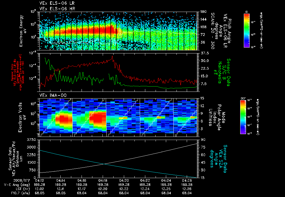Click the "DEF" label above the color bar
Viewport: 285px width, 197px height.
243,98
